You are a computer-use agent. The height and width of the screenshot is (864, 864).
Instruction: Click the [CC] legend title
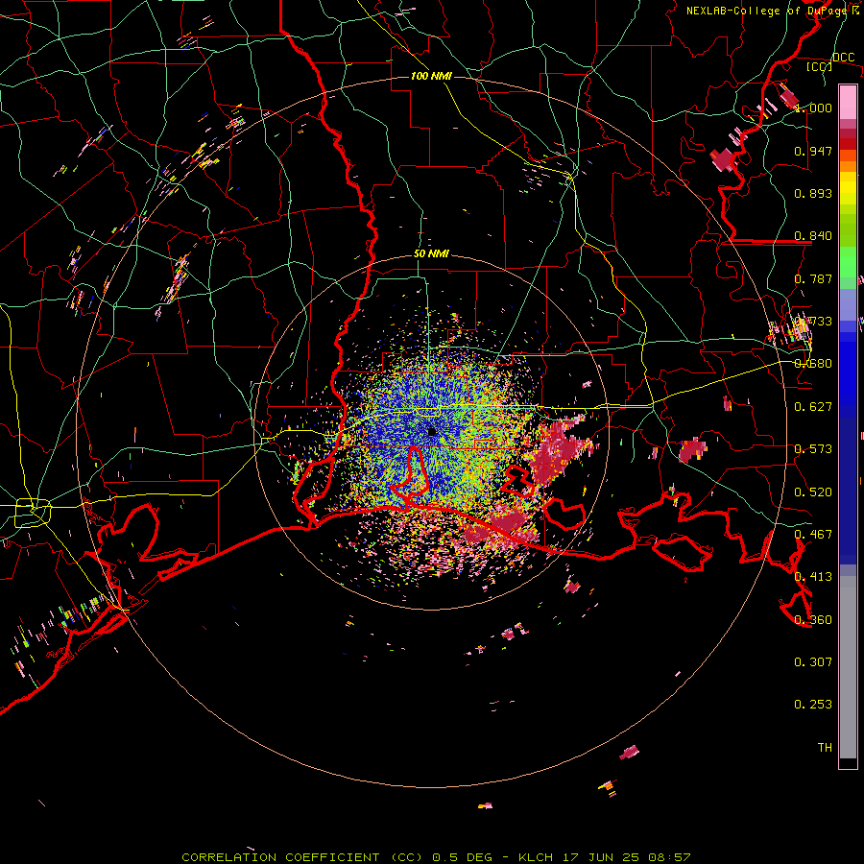[819, 66]
